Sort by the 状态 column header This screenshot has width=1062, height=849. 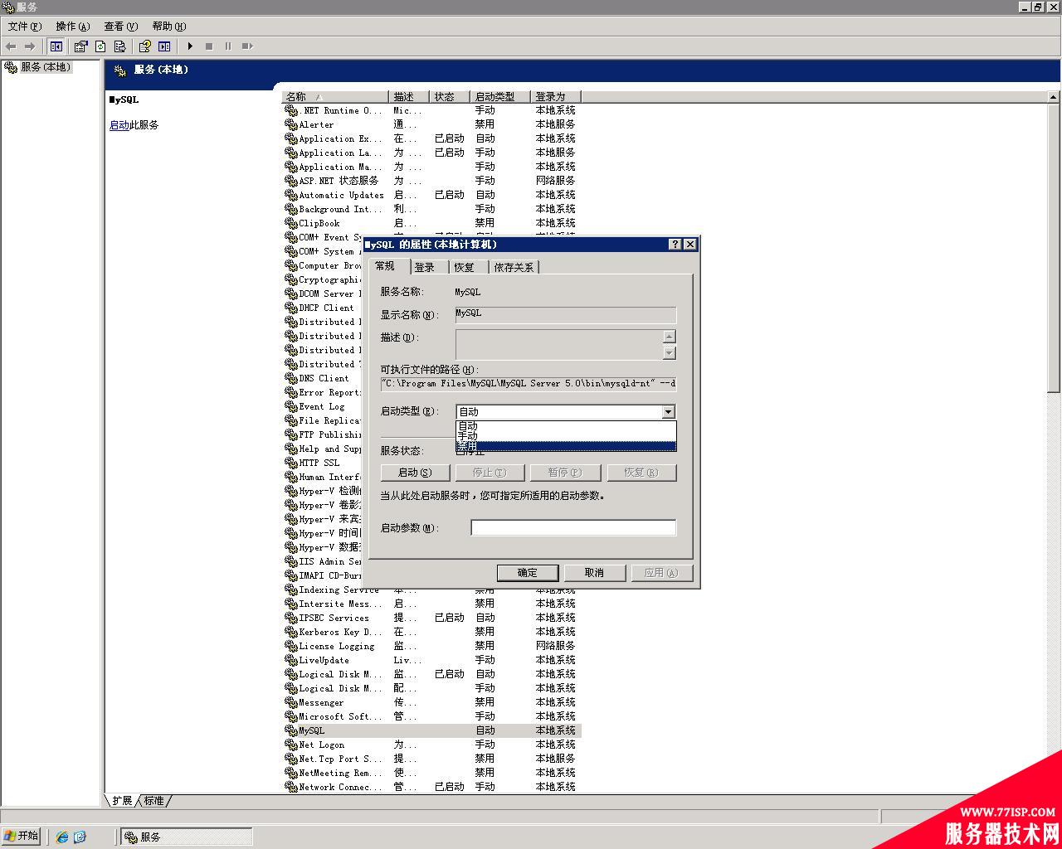click(x=450, y=97)
